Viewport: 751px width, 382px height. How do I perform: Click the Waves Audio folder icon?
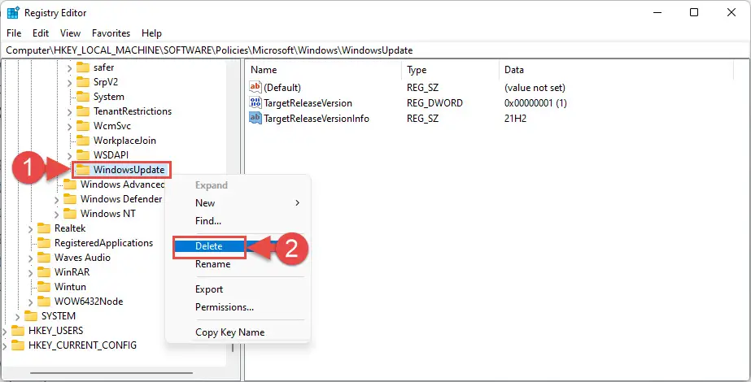[x=44, y=258]
